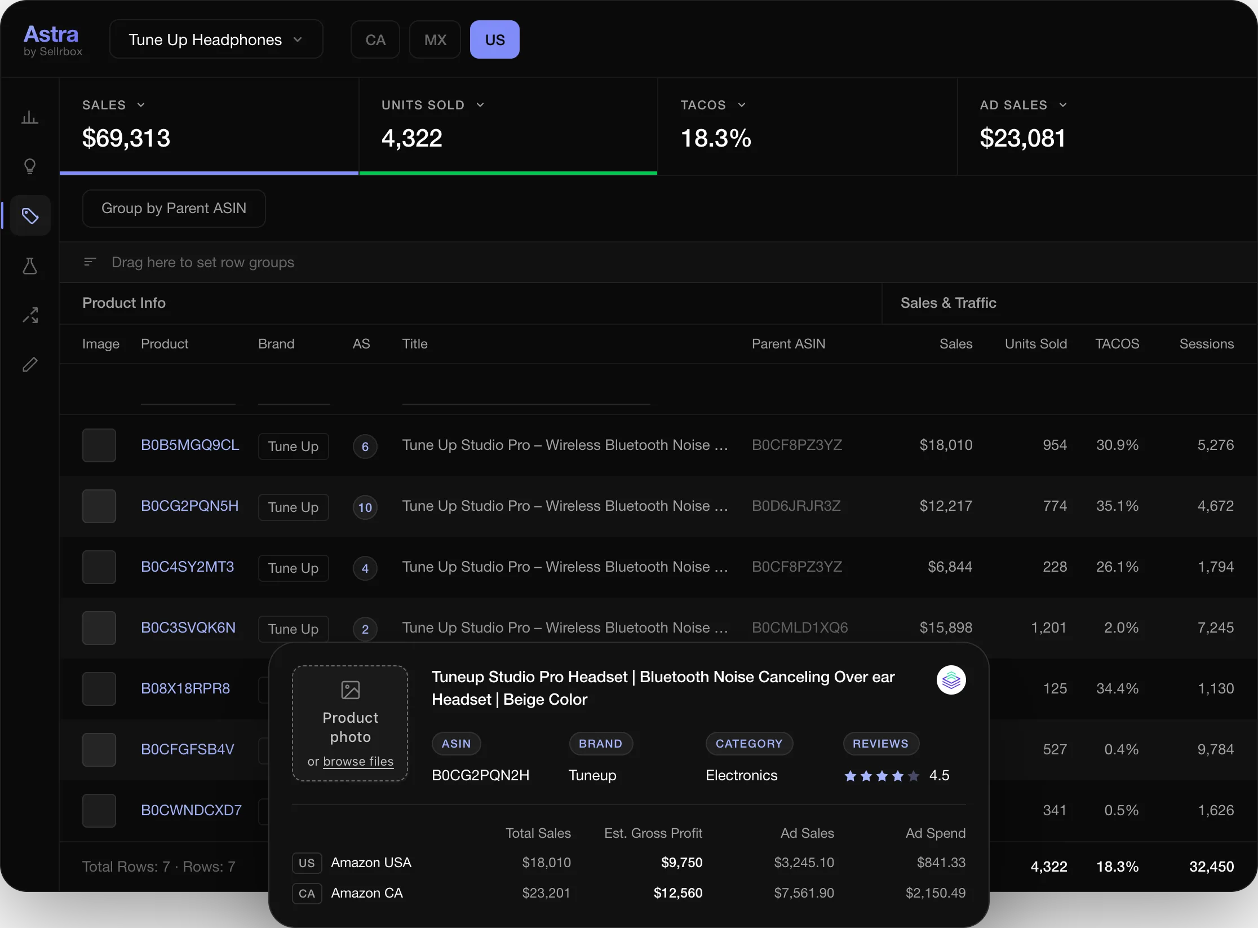Viewport: 1258px width, 928px height.
Task: Click the Tune Up brand tag in B0C3SVQK6N row
Action: coord(294,629)
